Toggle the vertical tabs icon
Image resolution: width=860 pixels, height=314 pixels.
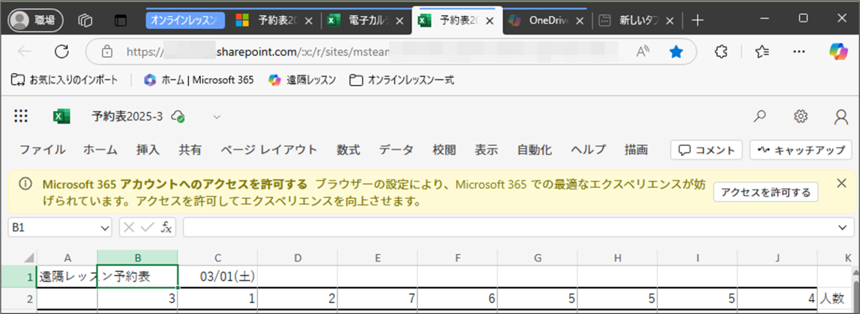pos(120,21)
